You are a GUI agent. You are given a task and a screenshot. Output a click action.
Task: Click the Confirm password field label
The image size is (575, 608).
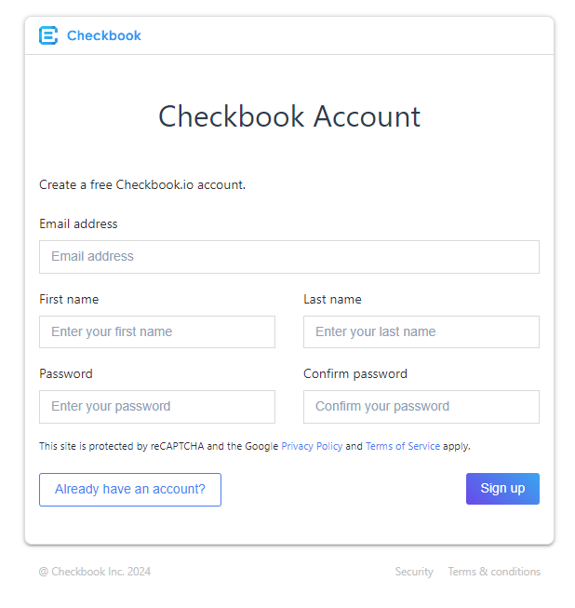click(355, 373)
